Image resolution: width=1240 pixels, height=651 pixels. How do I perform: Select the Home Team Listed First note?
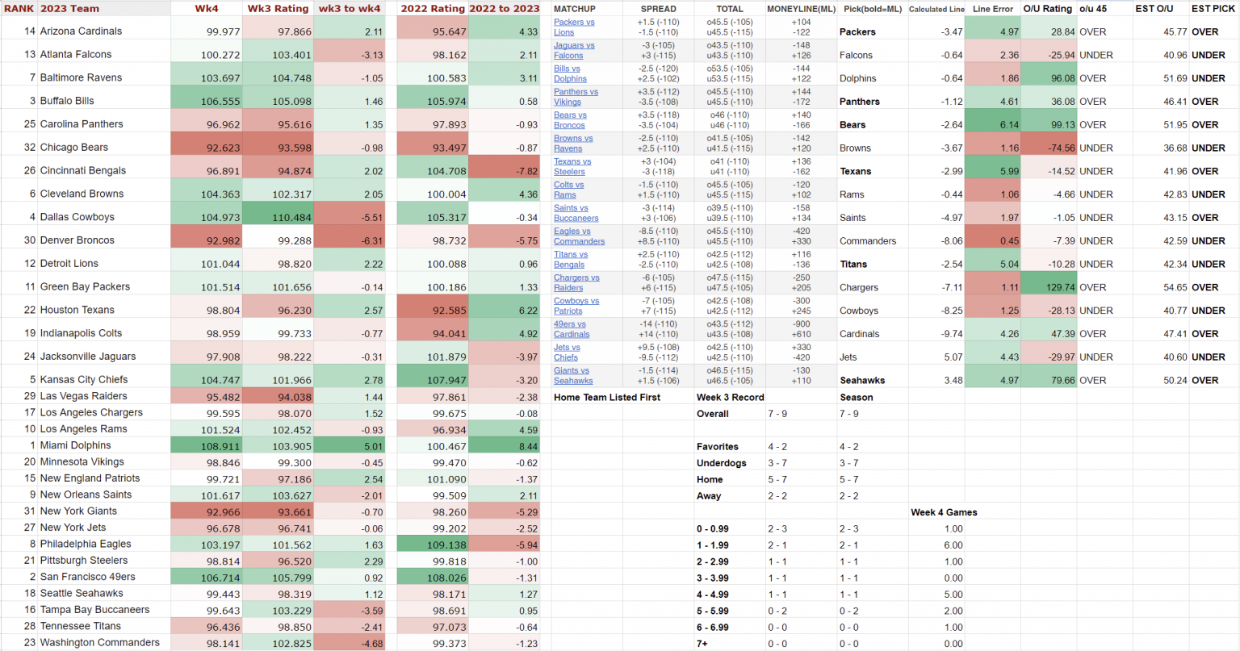pos(607,398)
